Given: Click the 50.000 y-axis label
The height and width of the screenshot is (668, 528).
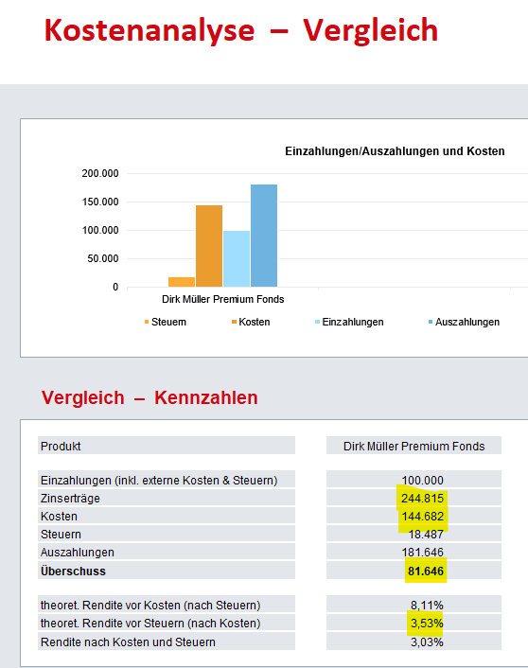Looking at the screenshot, I should pyautogui.click(x=103, y=259).
